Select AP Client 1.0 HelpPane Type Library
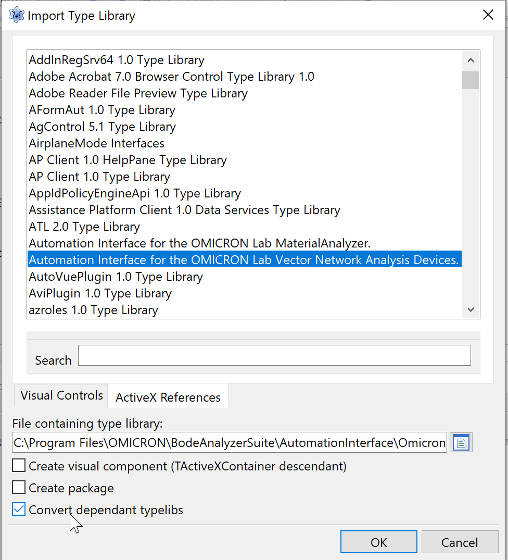Image resolution: width=508 pixels, height=560 pixels. click(245, 160)
